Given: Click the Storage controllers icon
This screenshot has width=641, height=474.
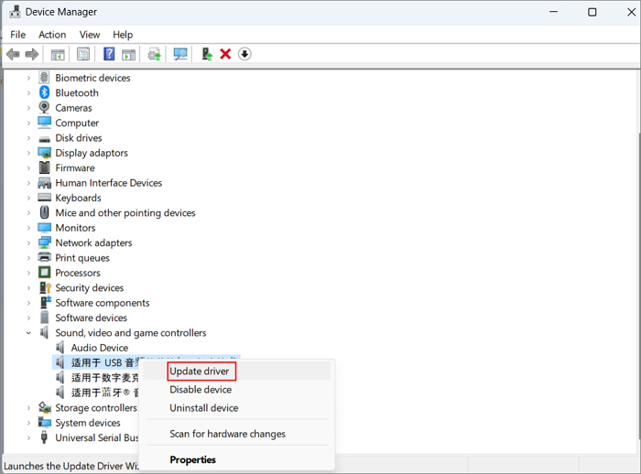Looking at the screenshot, I should pyautogui.click(x=44, y=408).
